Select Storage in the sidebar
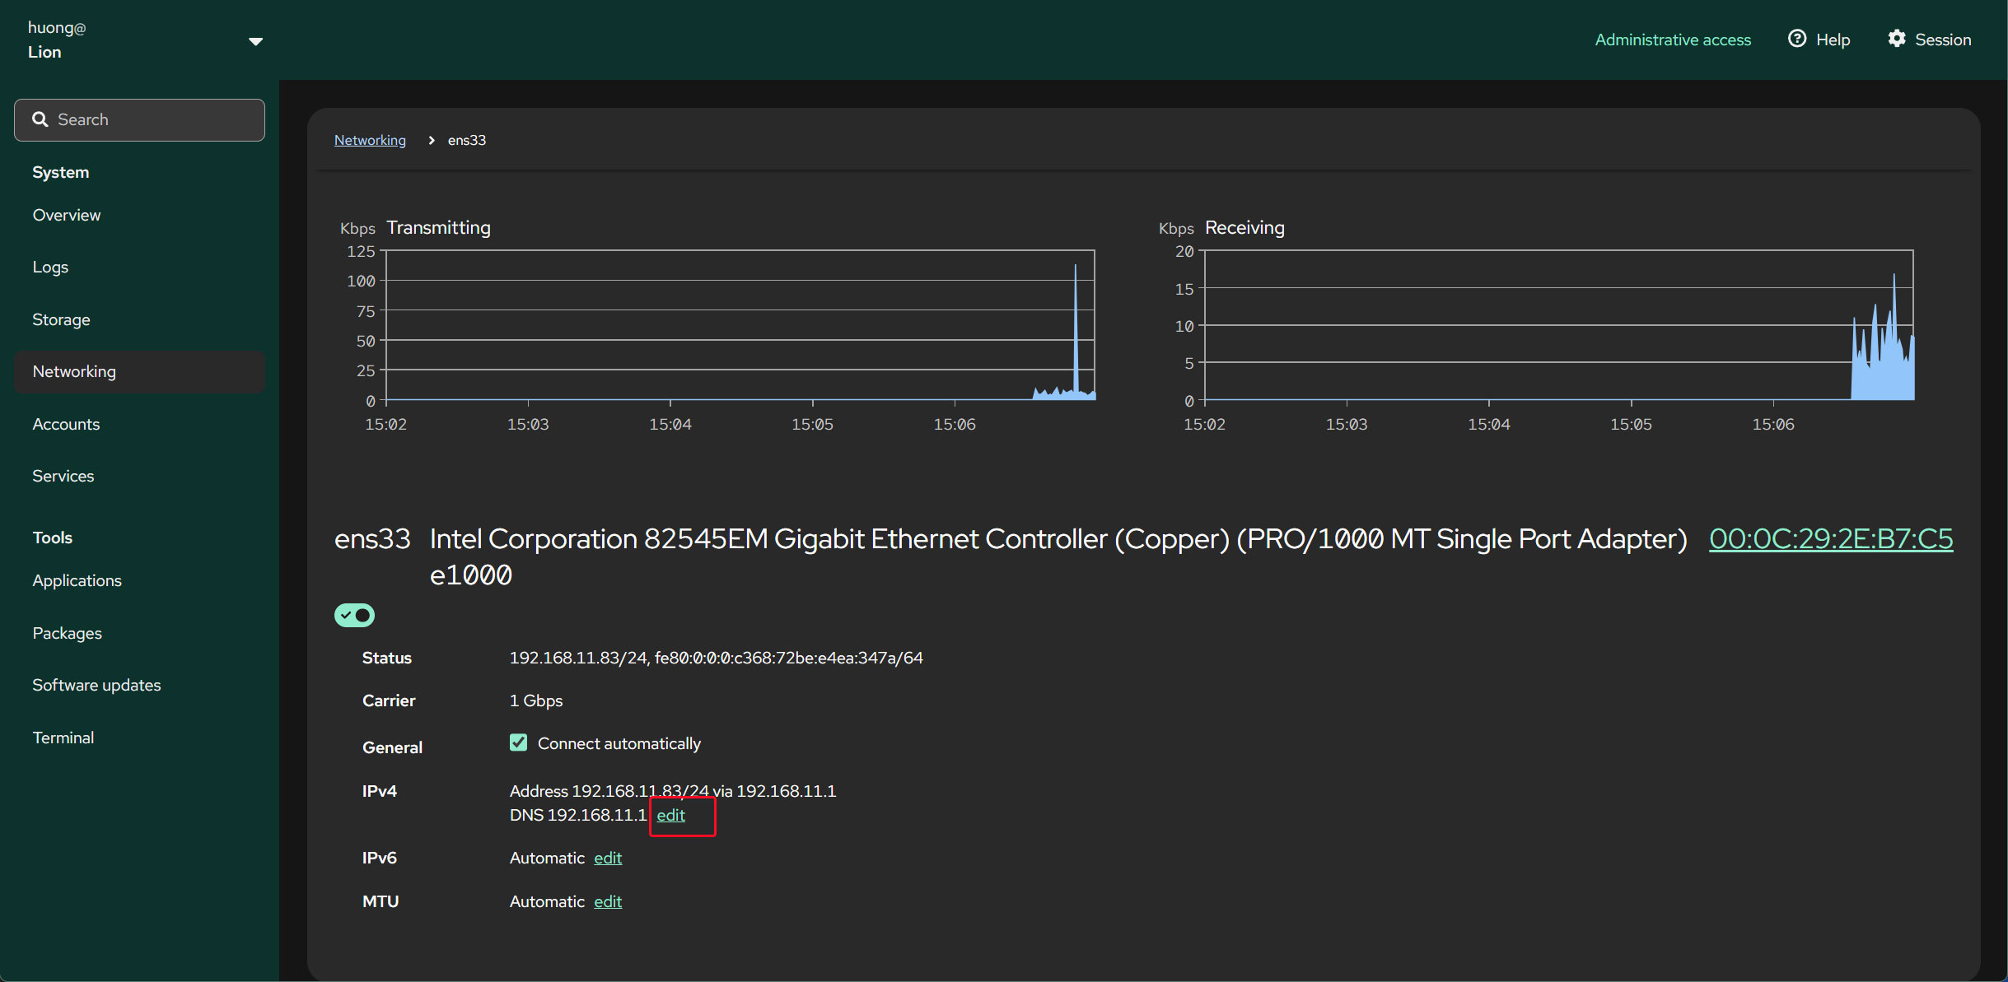 pos(61,319)
